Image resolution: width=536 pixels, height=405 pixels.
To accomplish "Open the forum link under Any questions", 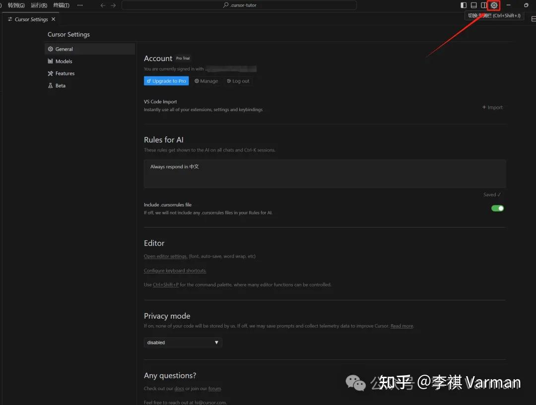I will [x=214, y=389].
